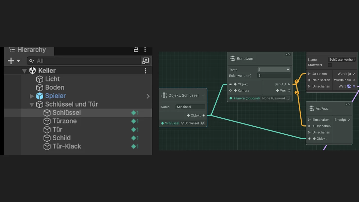Image resolution: width=359 pixels, height=202 pixels.
Task: Expand the Objekt: Schlüssel node header chevron
Action: point(203,95)
